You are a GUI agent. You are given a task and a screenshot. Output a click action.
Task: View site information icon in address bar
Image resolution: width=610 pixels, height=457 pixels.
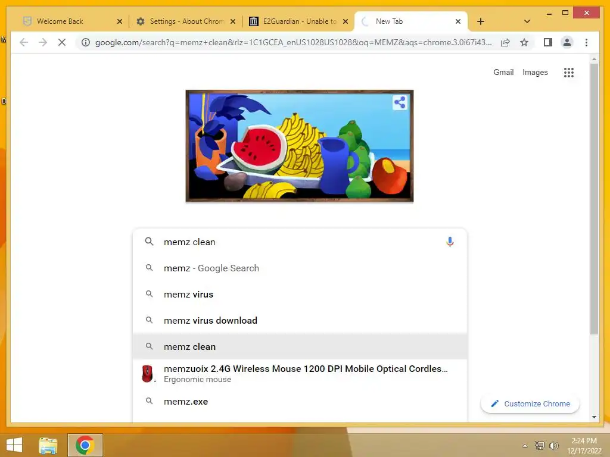[x=86, y=42]
